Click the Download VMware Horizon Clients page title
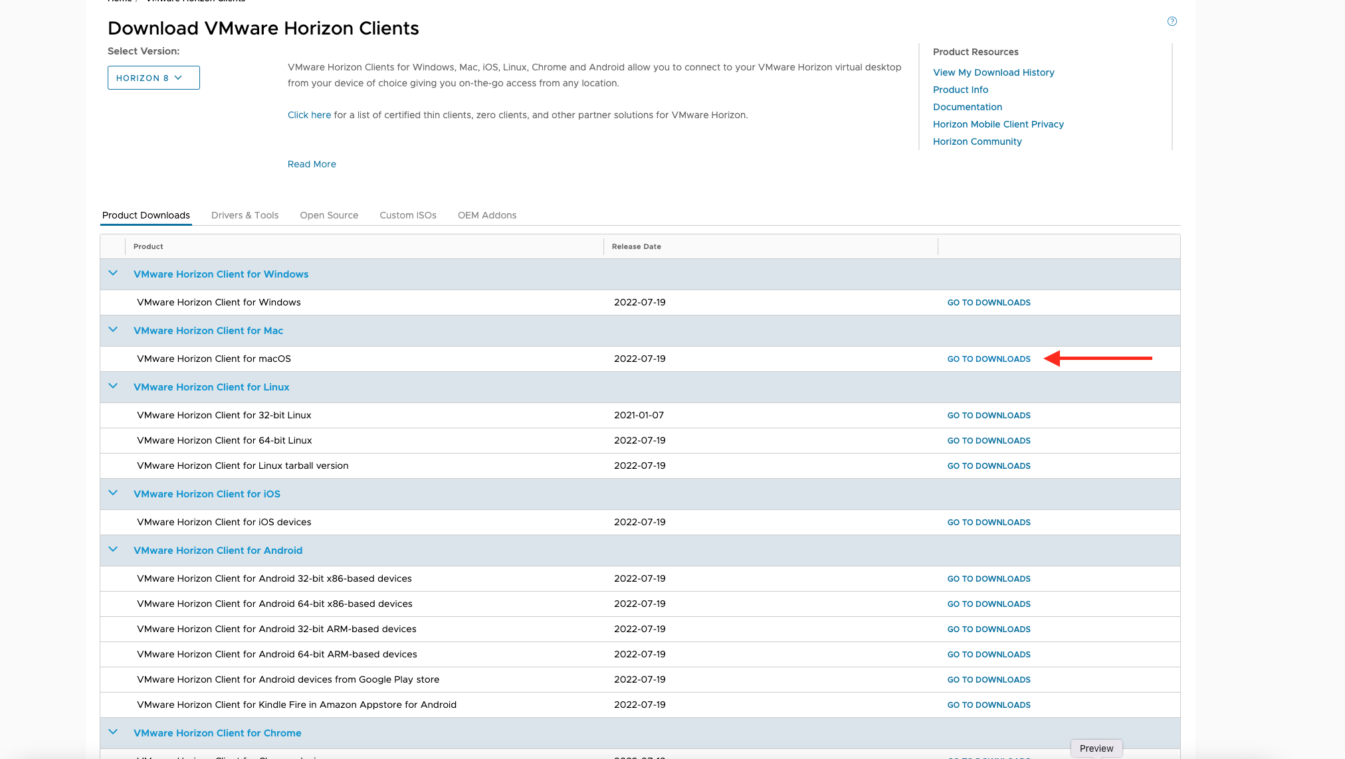The height and width of the screenshot is (759, 1345). tap(263, 29)
